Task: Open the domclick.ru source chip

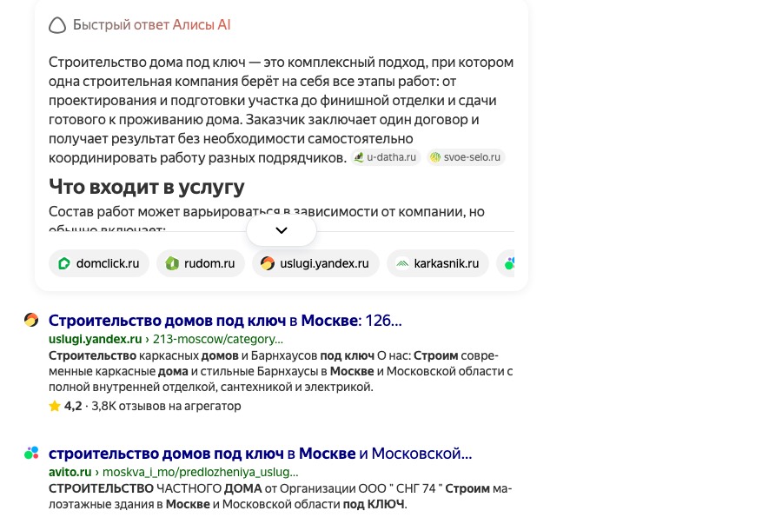Action: tap(99, 263)
